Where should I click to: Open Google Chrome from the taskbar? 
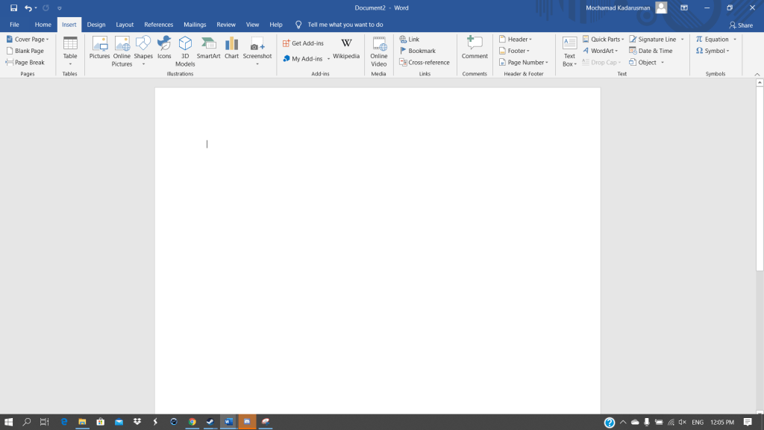(x=192, y=422)
